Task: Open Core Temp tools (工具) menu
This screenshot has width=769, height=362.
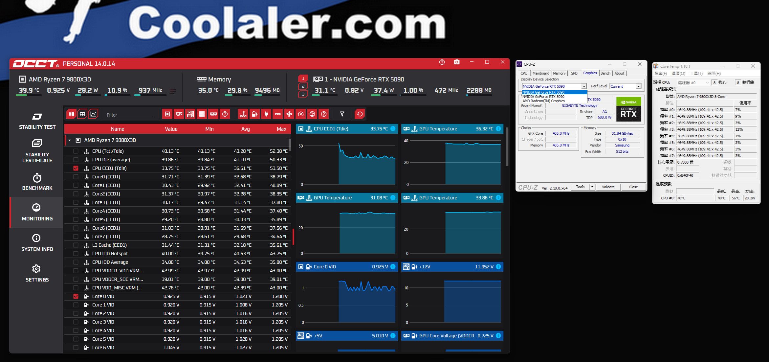Action: click(696, 74)
